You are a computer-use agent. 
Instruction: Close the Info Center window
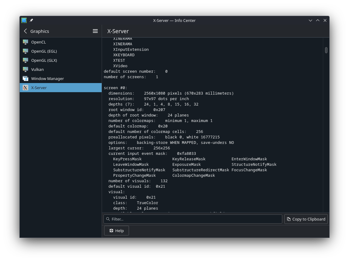(x=325, y=20)
